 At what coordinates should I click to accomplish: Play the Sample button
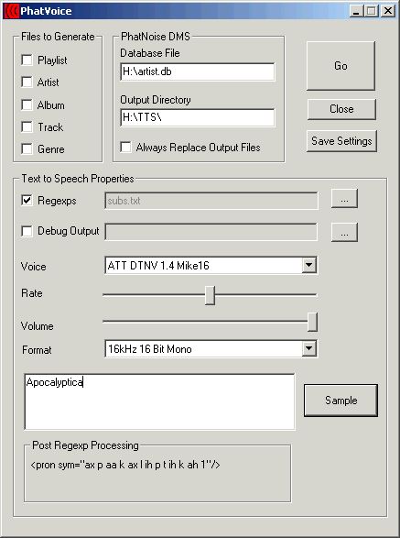click(341, 401)
